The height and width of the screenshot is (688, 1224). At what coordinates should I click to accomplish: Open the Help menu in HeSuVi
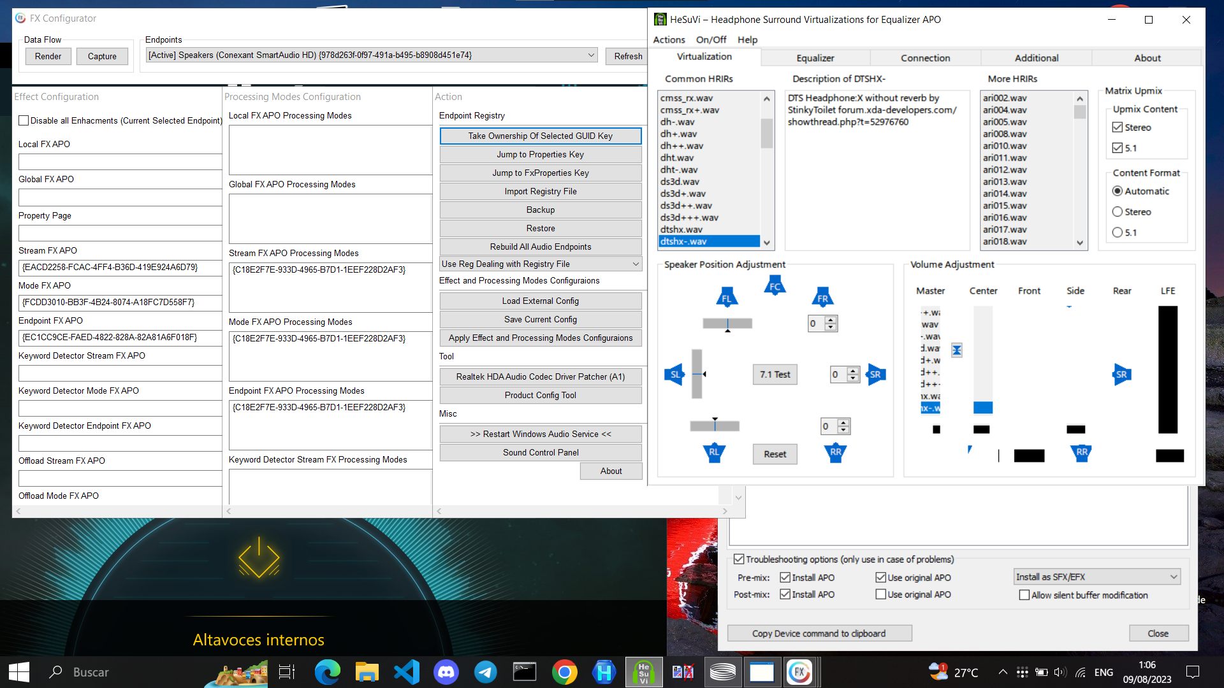click(747, 39)
